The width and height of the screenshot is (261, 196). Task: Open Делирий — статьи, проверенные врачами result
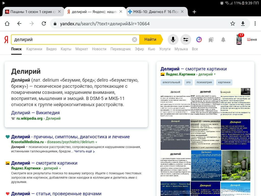pos(56,193)
